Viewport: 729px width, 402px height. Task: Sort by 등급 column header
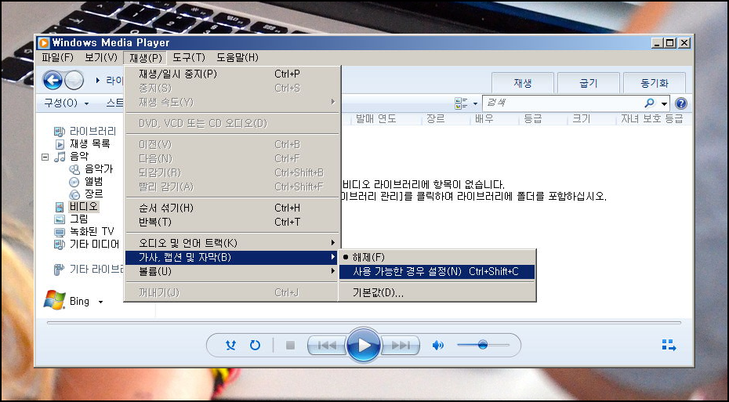pos(533,119)
